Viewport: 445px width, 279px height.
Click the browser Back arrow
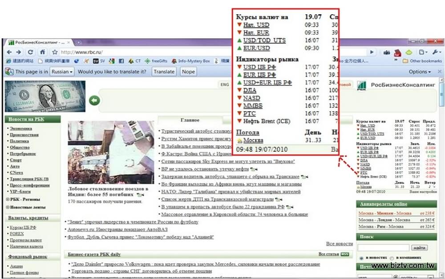coord(9,52)
